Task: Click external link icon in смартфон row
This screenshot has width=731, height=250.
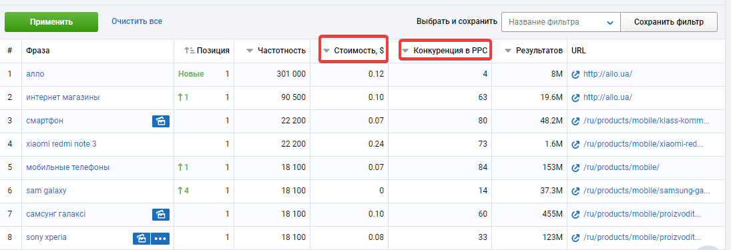Action: [575, 121]
